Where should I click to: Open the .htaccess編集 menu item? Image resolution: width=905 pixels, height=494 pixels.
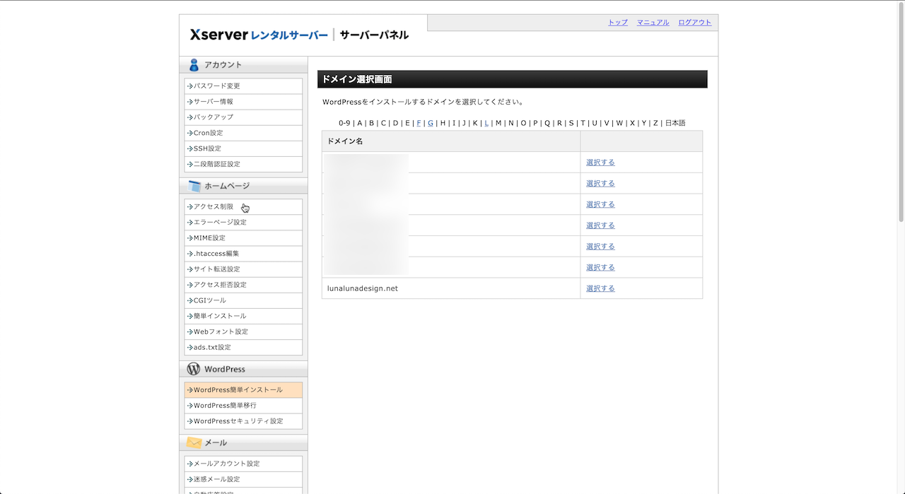(x=216, y=254)
